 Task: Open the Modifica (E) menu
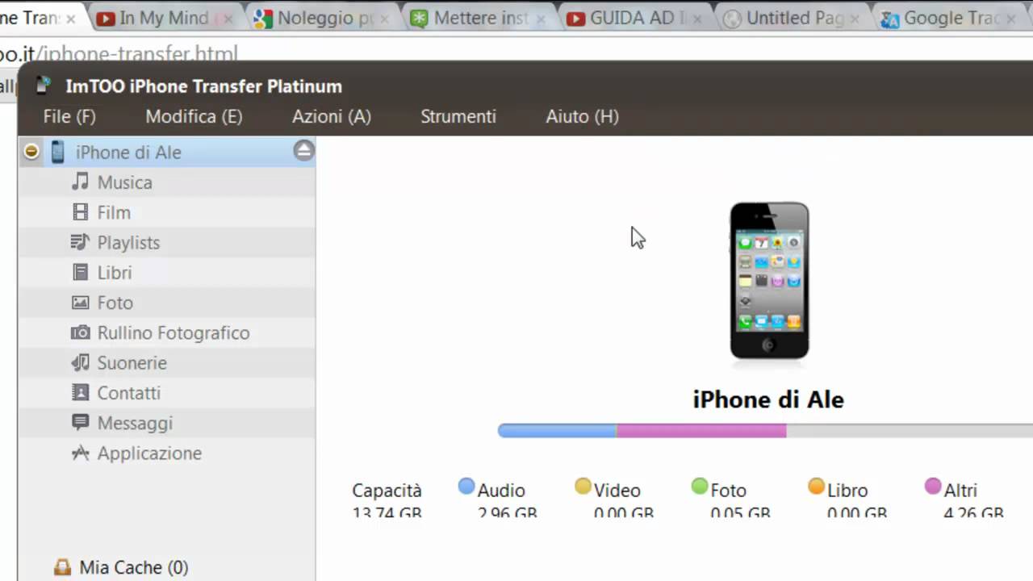(x=194, y=116)
